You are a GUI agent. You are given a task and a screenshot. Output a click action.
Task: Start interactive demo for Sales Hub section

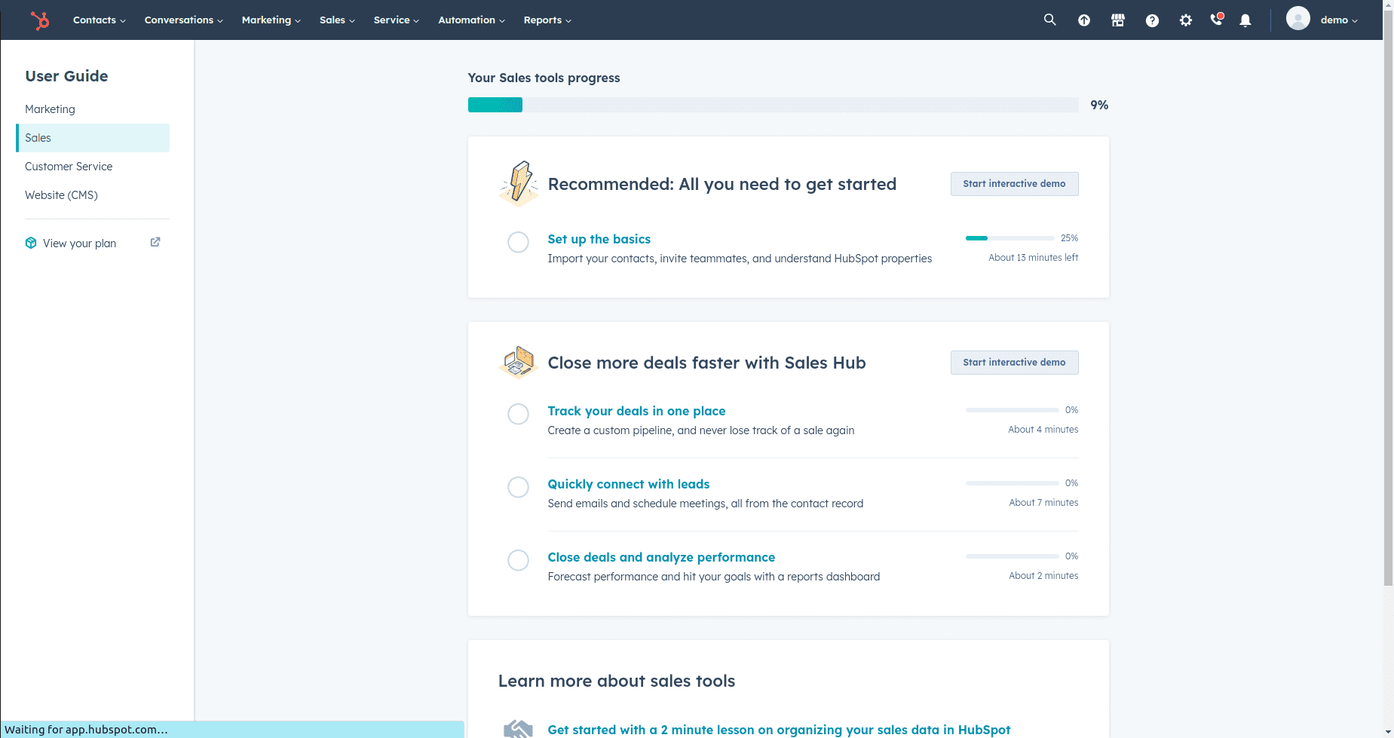point(1014,363)
